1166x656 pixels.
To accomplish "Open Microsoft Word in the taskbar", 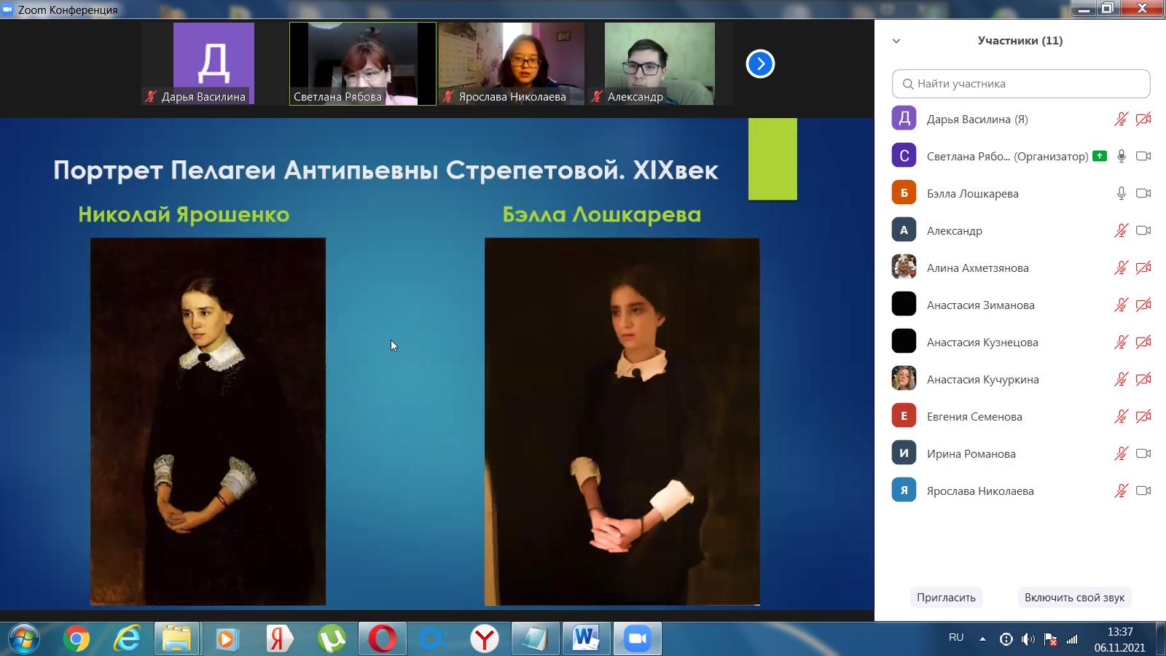I will point(585,639).
